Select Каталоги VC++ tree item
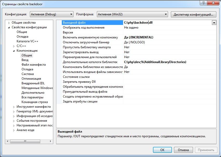Image resolution: width=221 pixels, height=157 pixels. click(x=27, y=41)
